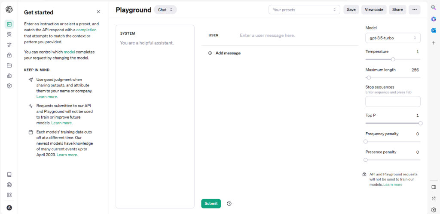Click the user message input field

pyautogui.click(x=298, y=36)
